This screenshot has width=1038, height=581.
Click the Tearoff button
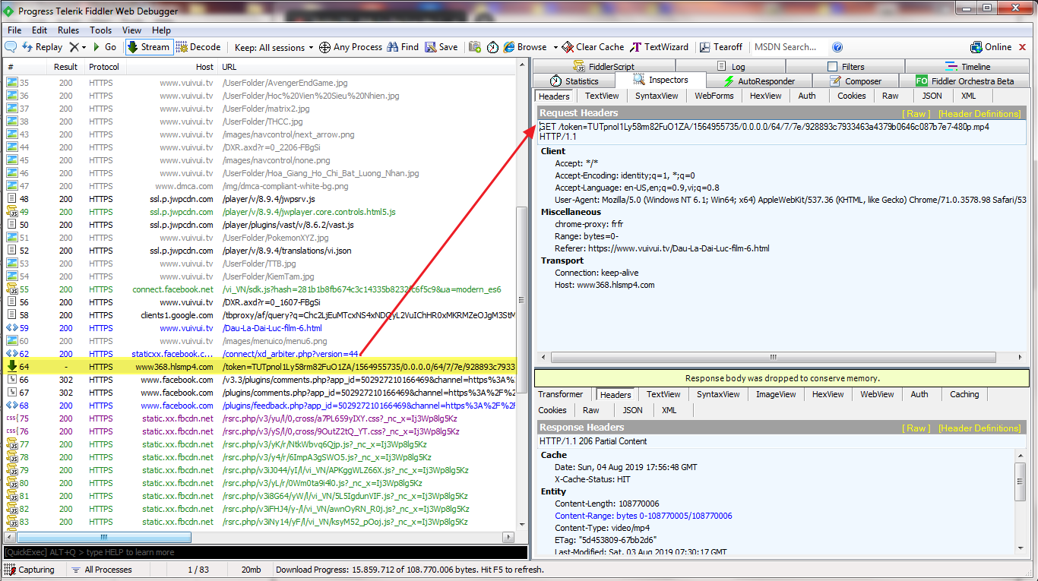721,47
